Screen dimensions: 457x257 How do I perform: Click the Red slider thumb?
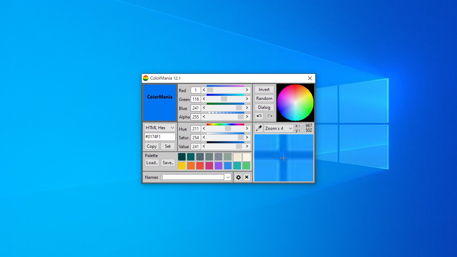pos(210,90)
